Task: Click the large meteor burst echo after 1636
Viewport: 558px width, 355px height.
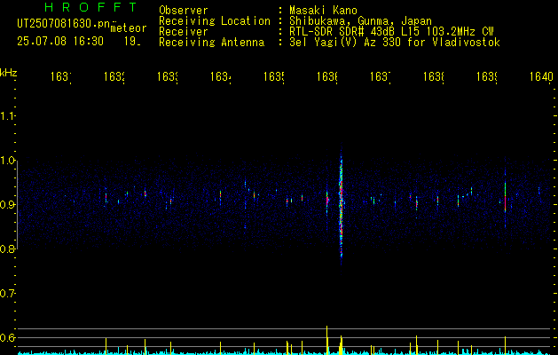Action: (x=341, y=209)
